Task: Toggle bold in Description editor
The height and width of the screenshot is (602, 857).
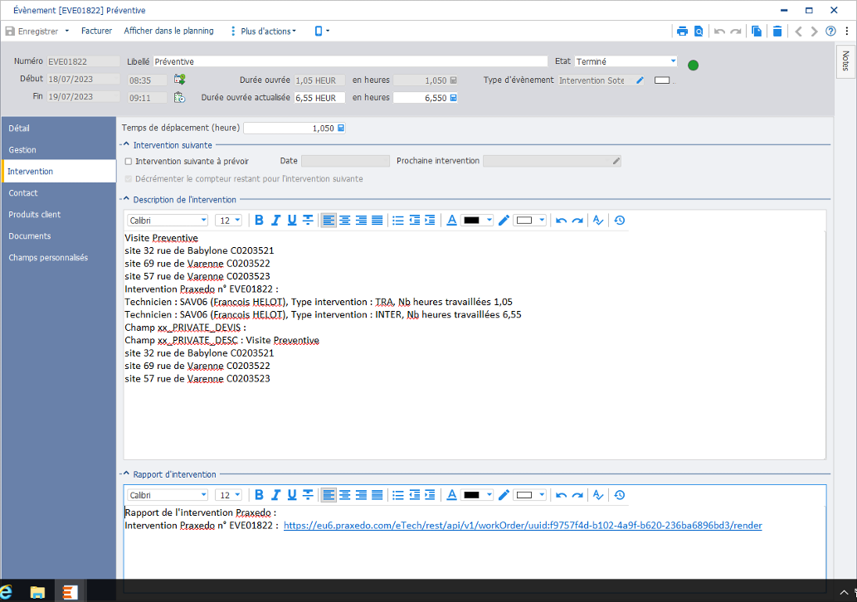Action: (259, 220)
